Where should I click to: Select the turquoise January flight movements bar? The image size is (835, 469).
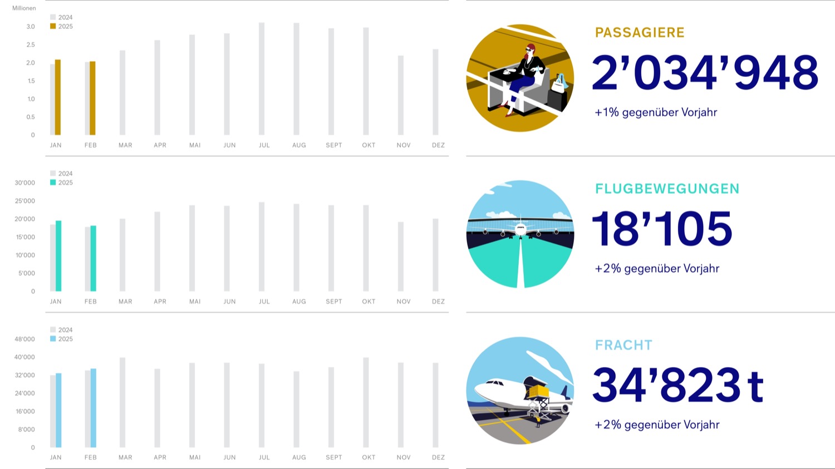pos(58,256)
